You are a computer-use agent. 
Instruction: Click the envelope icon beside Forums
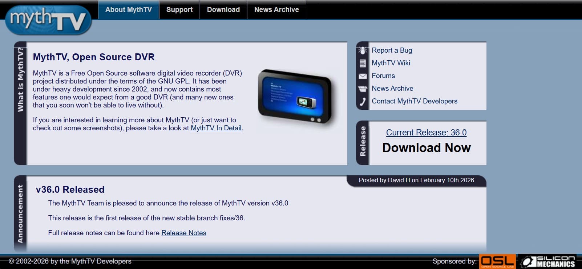(x=363, y=76)
